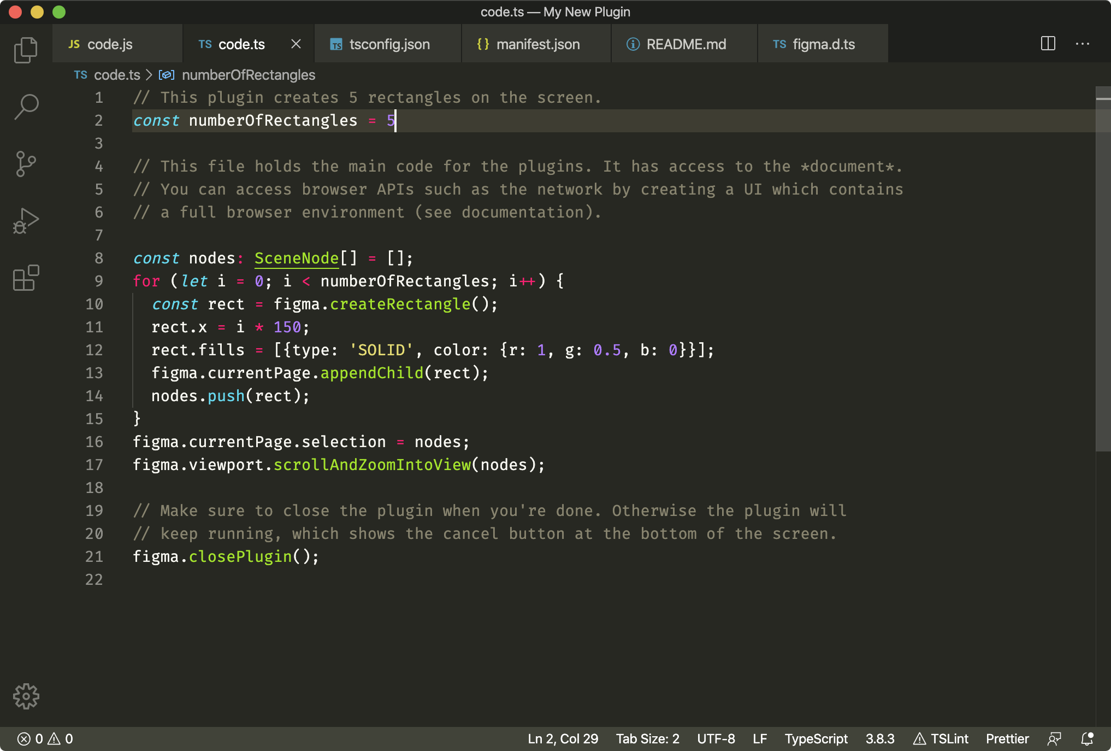
Task: Click line number 22 in the gutter
Action: point(94,579)
